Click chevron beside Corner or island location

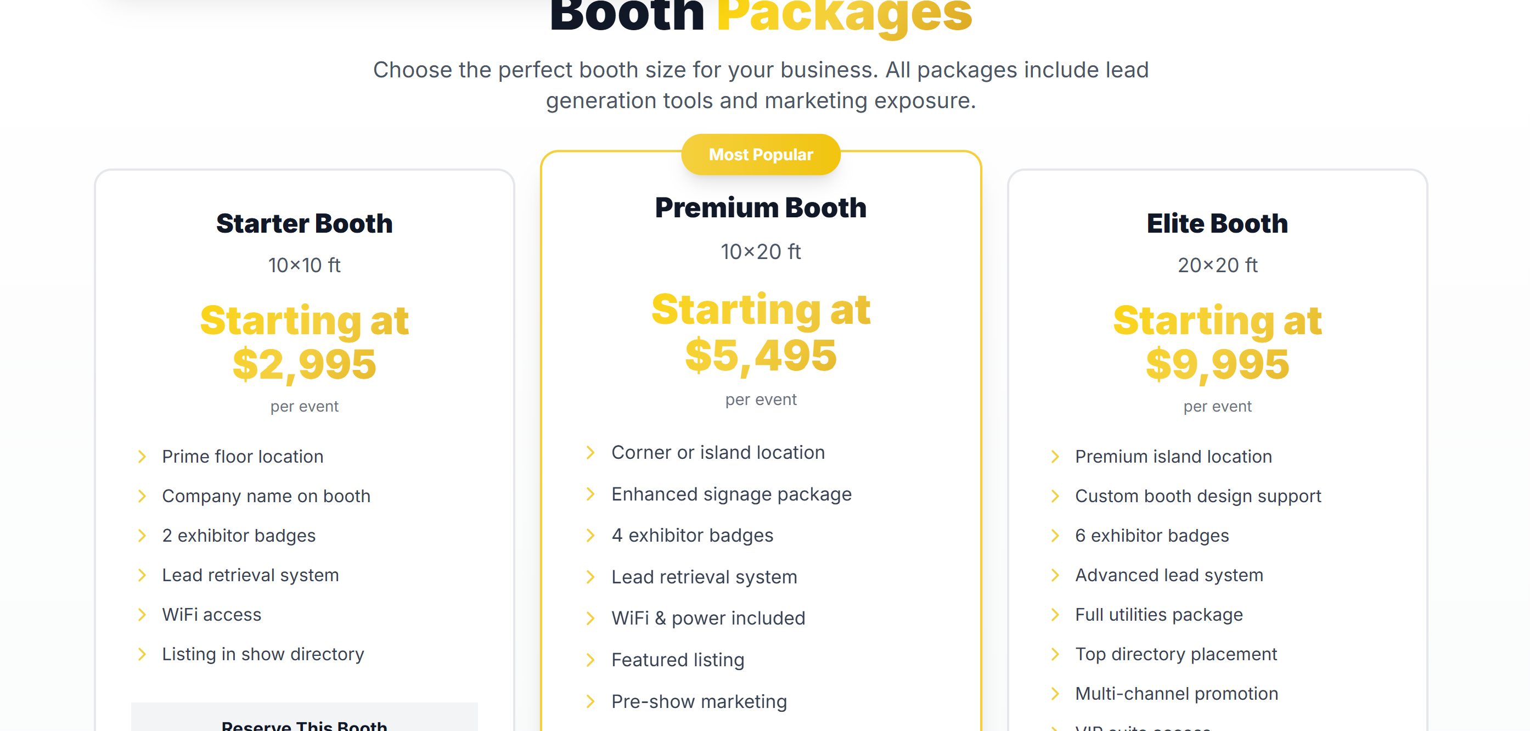tap(590, 453)
